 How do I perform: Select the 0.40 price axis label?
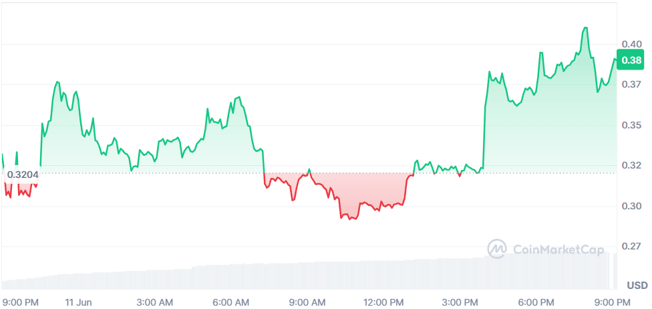631,44
